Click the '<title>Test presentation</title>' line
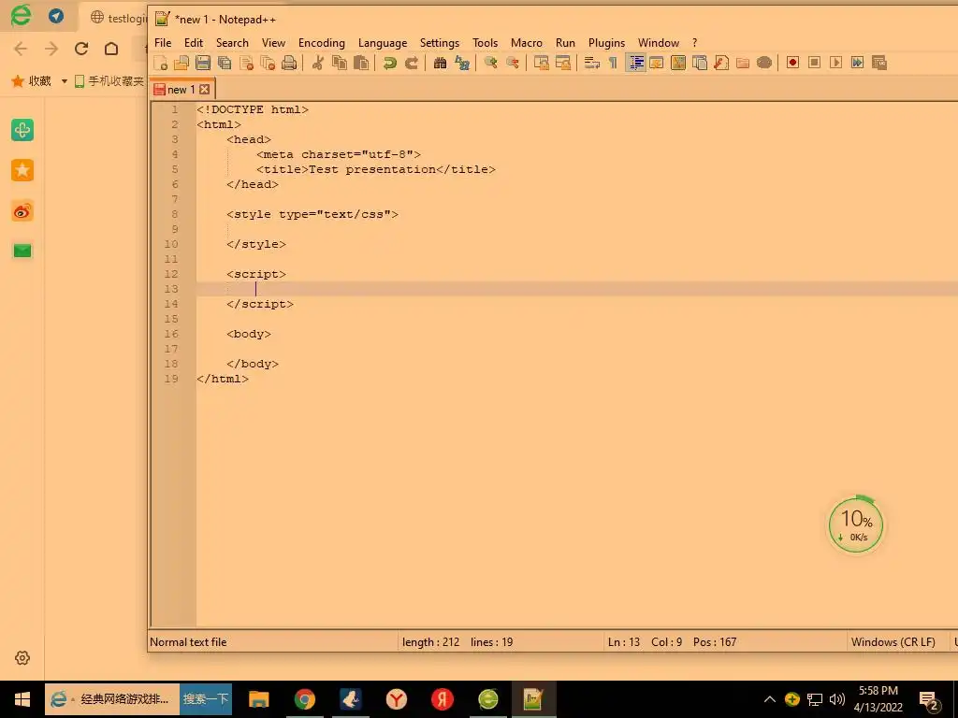The height and width of the screenshot is (718, 958). click(x=376, y=170)
